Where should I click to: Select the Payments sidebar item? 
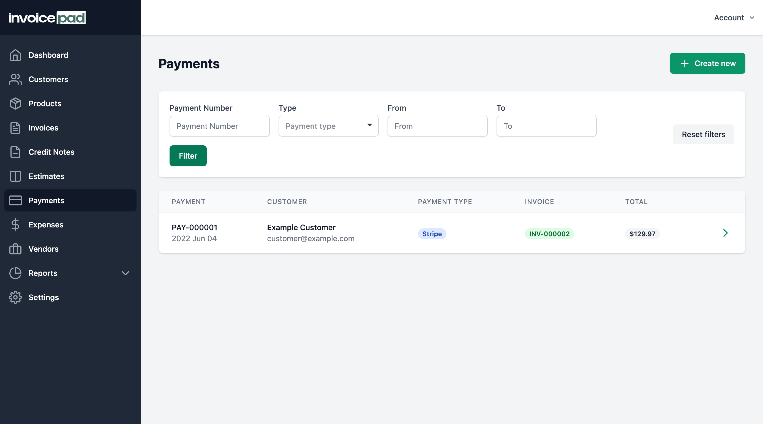pyautogui.click(x=70, y=201)
